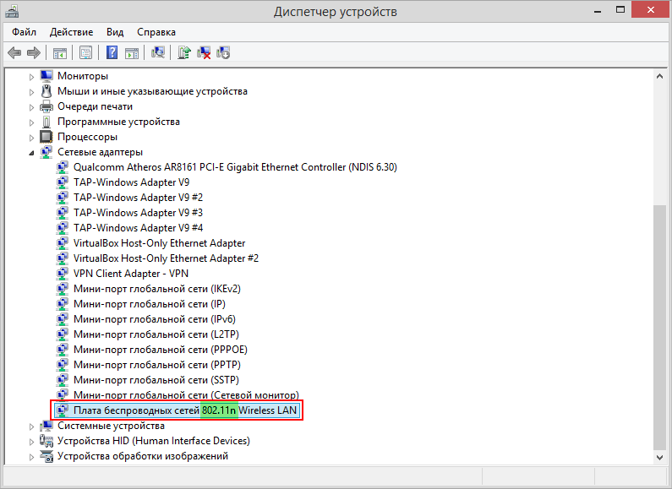Image resolution: width=672 pixels, height=489 pixels.
Task: Select Мини-порт глобальной сети (PPTP)
Action: [x=157, y=364]
